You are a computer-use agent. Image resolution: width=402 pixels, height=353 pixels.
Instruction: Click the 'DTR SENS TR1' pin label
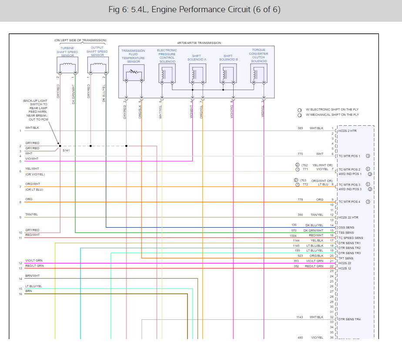349,243
